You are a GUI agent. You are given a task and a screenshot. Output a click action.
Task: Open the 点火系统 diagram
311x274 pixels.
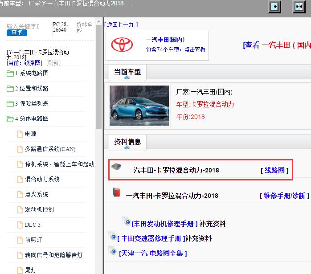37,194
